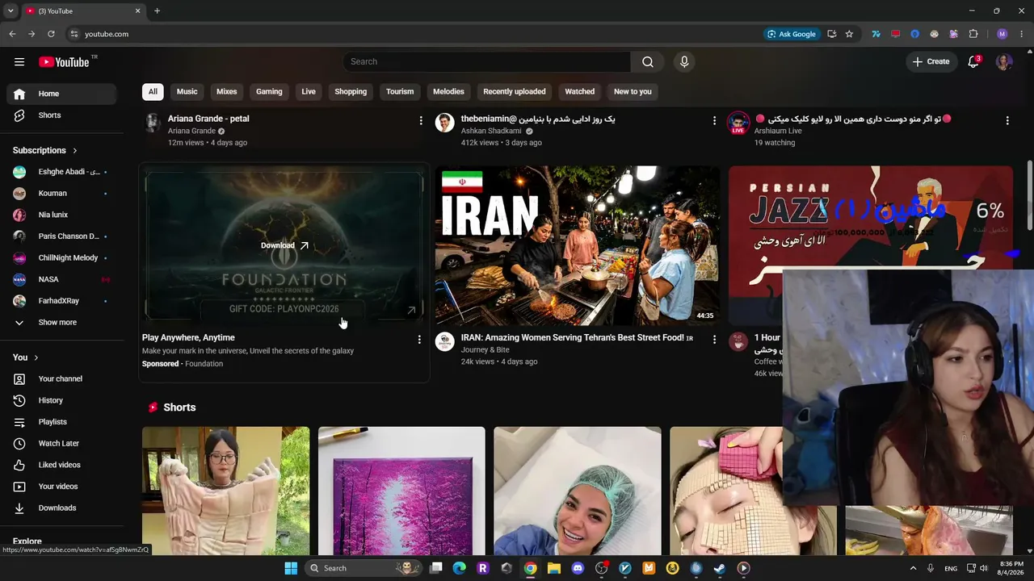Expand the Subscriptions section header
Screen dimensions: 1034x581
[45, 150]
